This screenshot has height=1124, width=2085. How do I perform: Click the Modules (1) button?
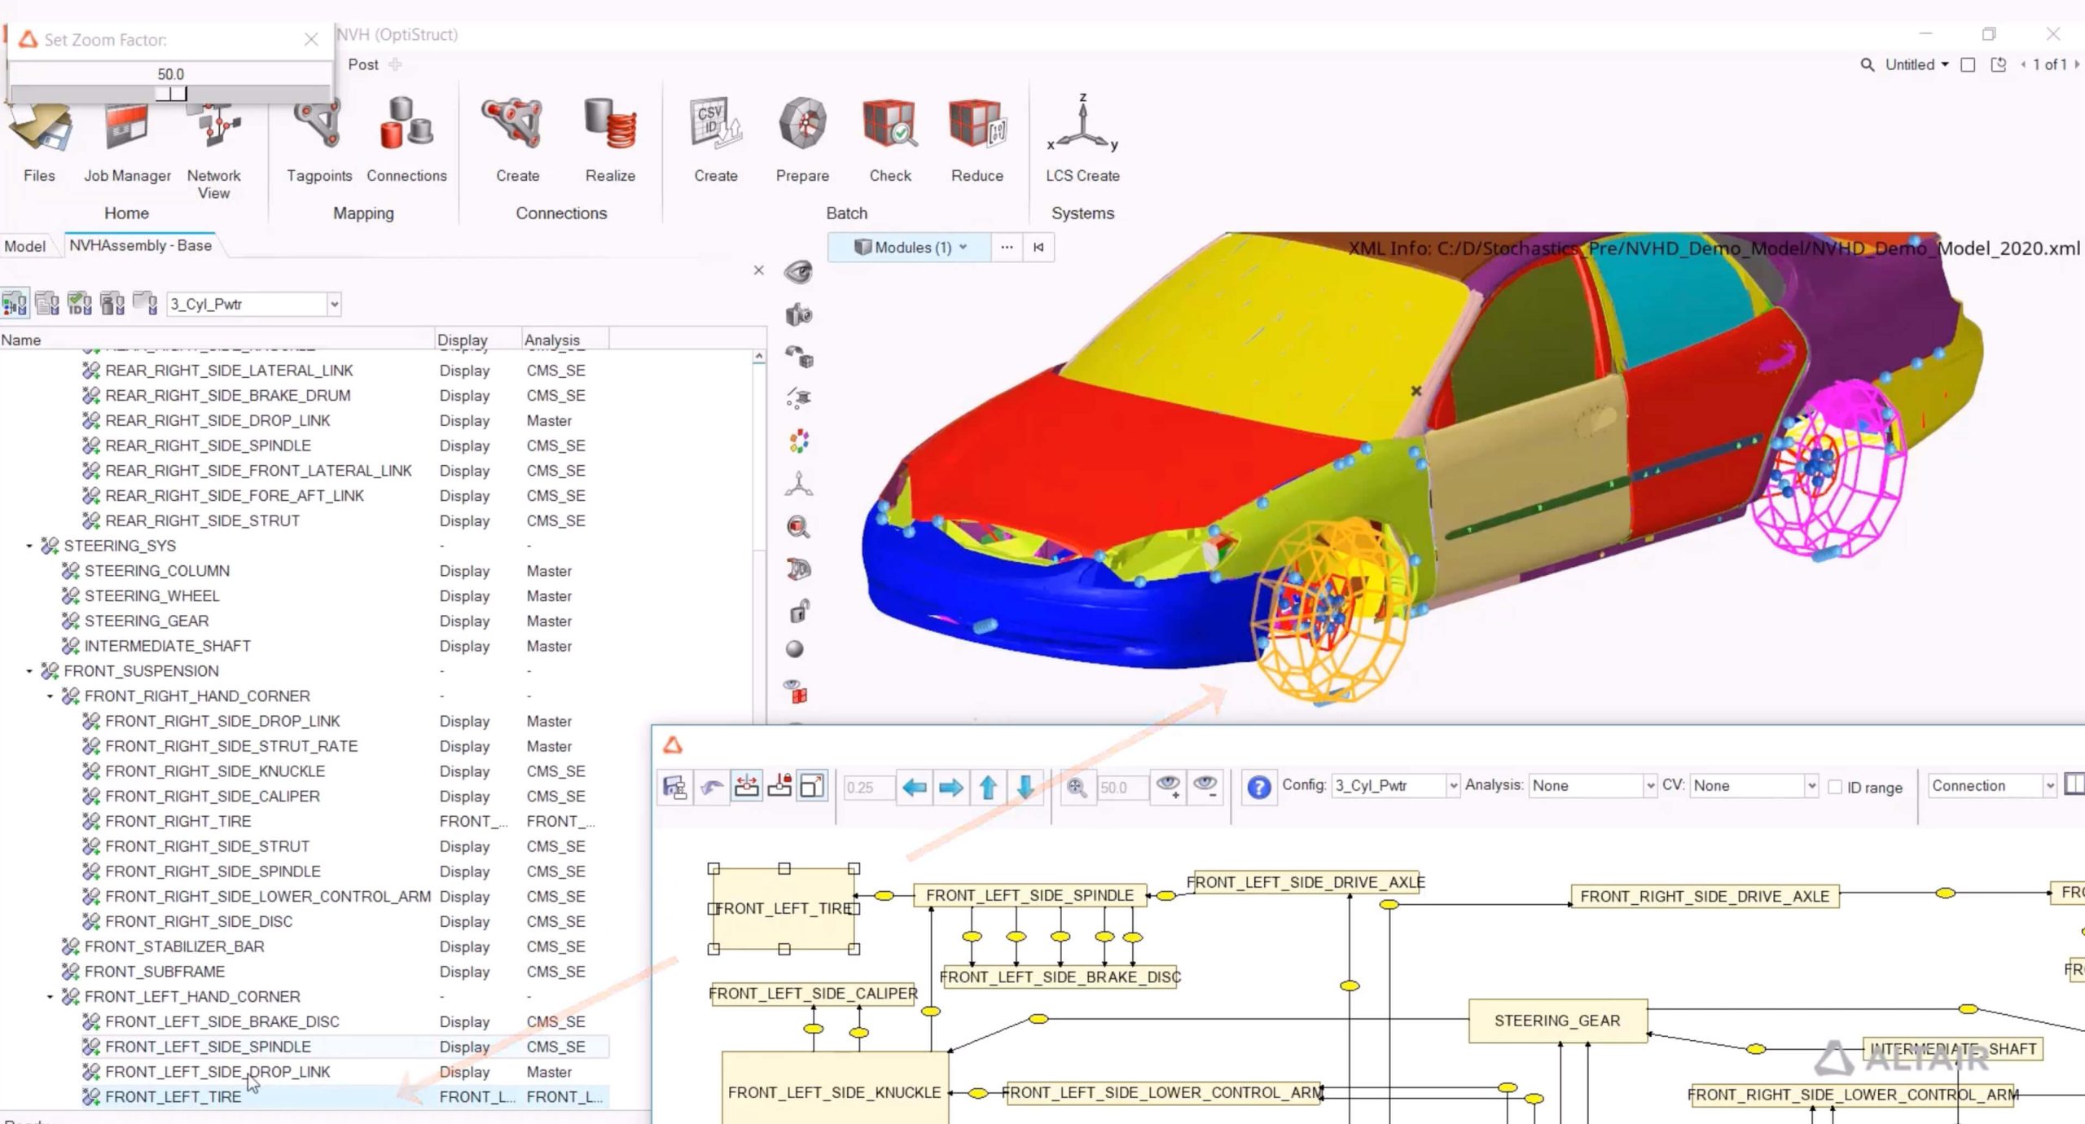point(910,247)
